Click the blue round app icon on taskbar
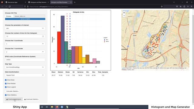 pos(62,107)
